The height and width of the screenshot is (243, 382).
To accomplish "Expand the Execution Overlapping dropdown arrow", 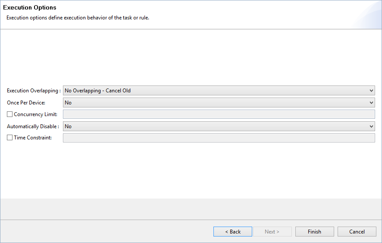I will click(371, 91).
